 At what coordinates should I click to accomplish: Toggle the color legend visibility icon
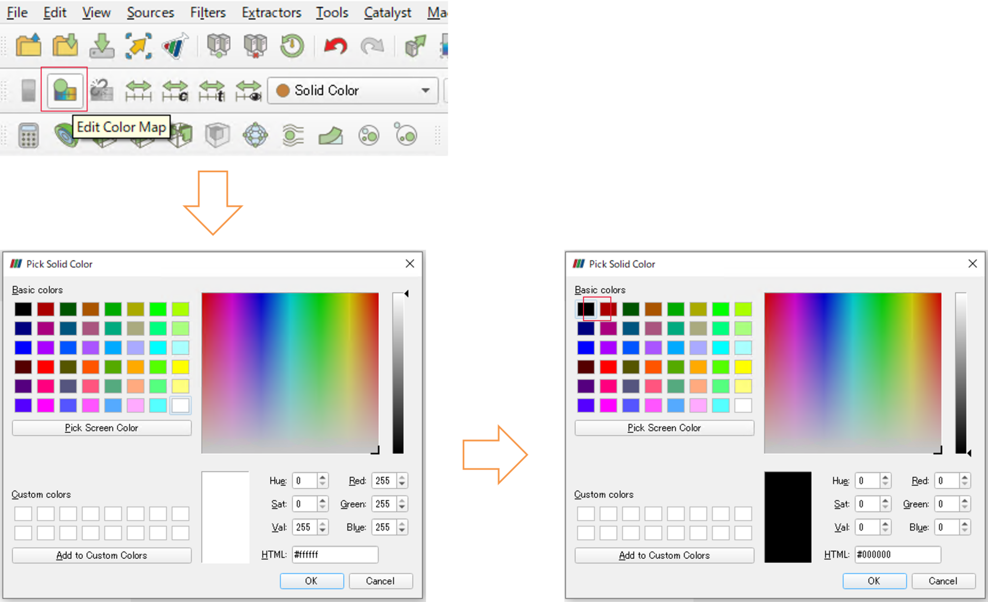(29, 90)
